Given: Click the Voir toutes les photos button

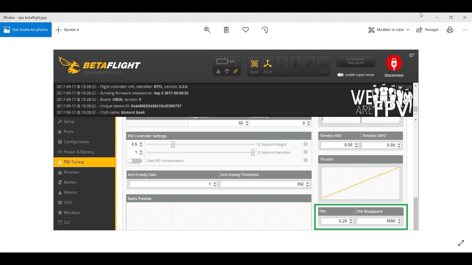Looking at the screenshot, I should point(26,30).
